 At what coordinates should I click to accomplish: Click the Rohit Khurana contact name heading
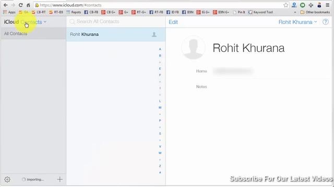(248, 48)
